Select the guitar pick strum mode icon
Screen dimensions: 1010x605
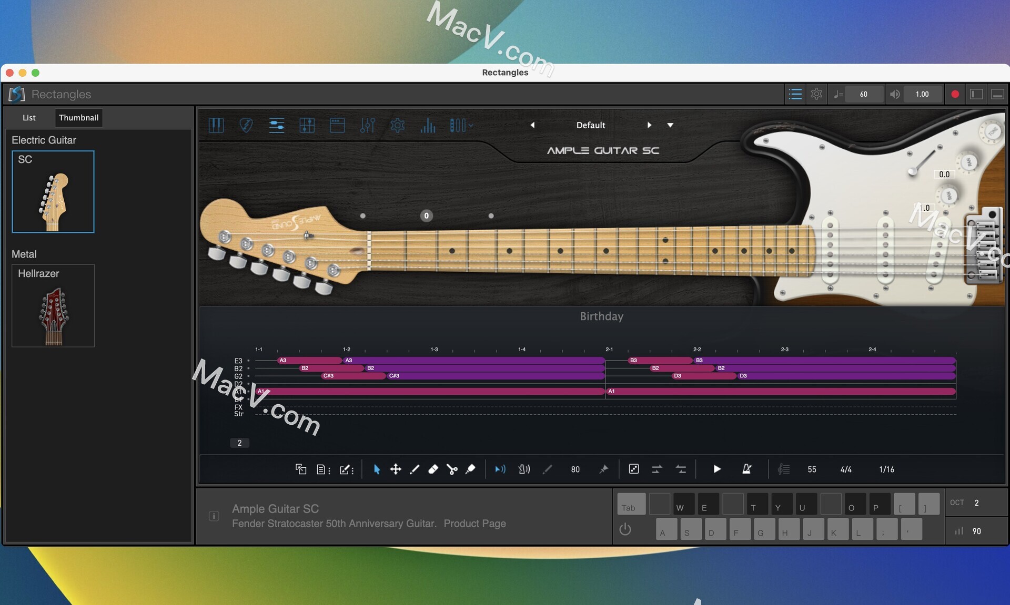(246, 125)
